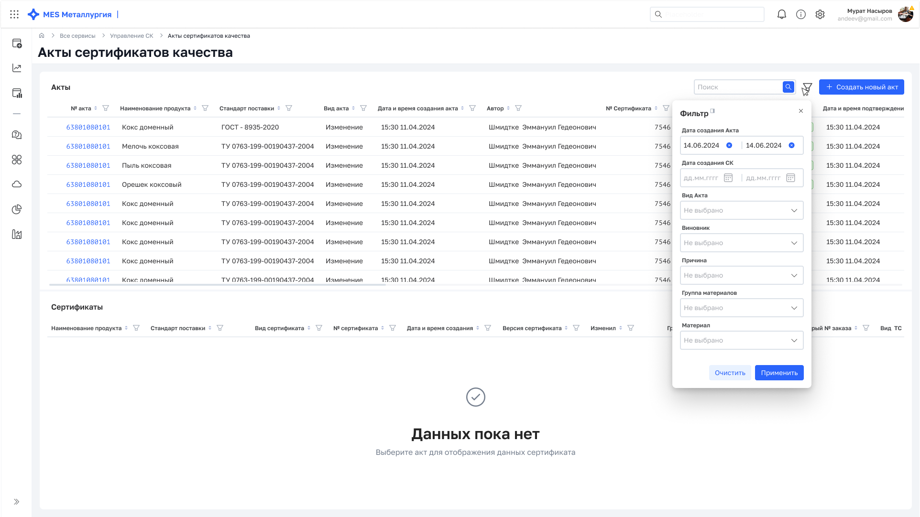Click the Применить button
Viewport: 920px width, 517px height.
tap(779, 373)
